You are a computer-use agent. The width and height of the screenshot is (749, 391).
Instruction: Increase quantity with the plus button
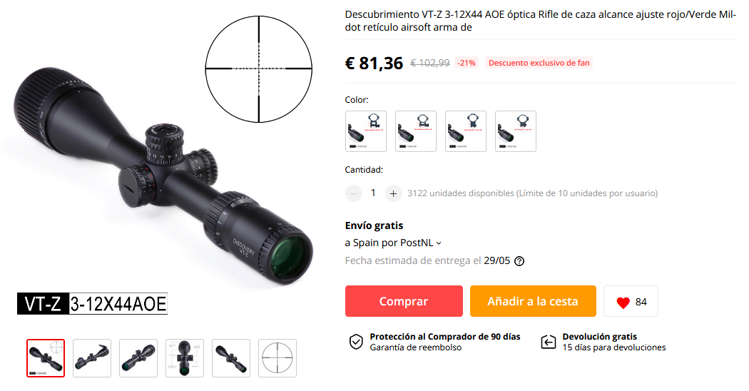coord(393,193)
